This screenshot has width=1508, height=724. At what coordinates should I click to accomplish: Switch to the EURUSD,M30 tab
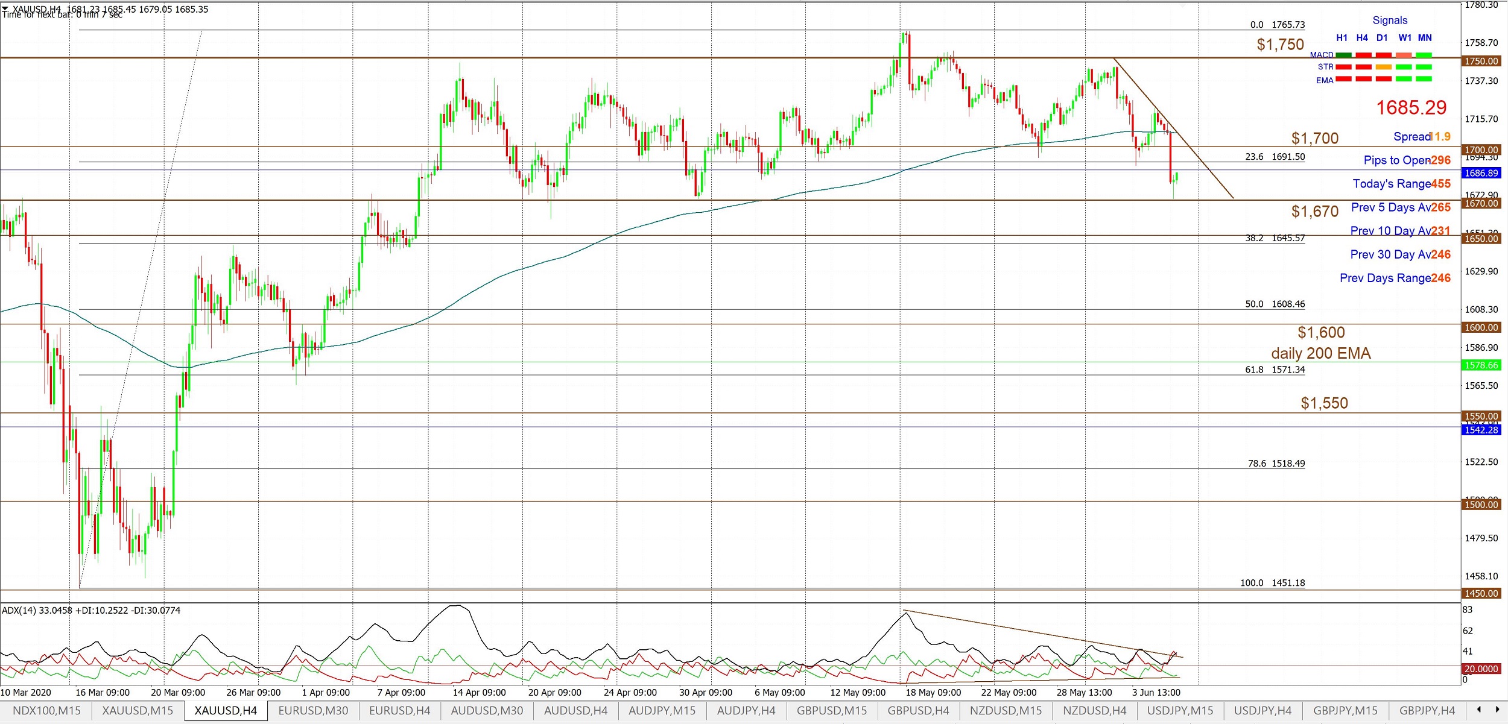click(x=313, y=710)
